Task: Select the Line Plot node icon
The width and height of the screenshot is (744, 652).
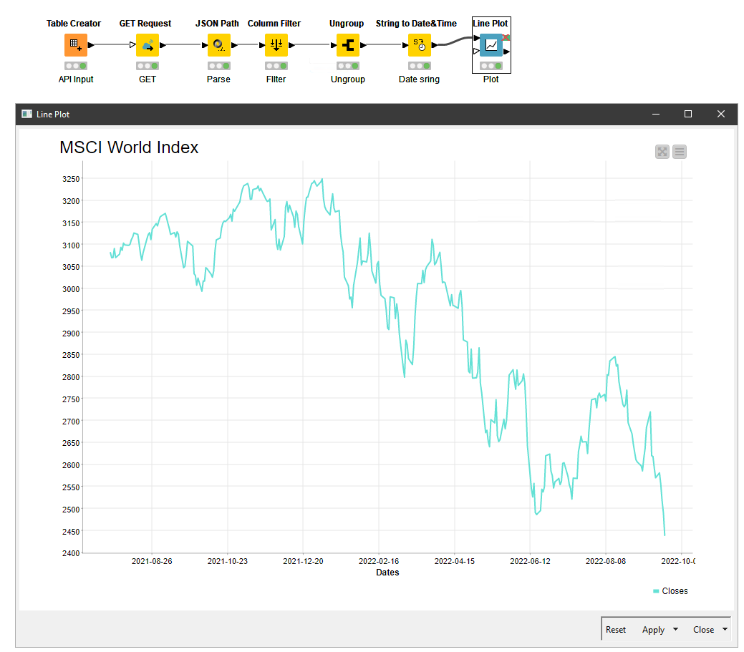Action: pyautogui.click(x=491, y=45)
